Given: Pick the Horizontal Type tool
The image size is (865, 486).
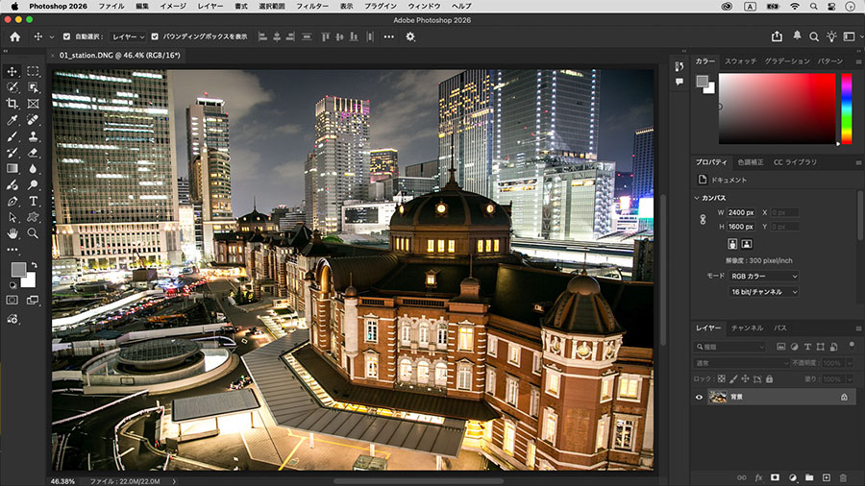Looking at the screenshot, I should pos(33,201).
